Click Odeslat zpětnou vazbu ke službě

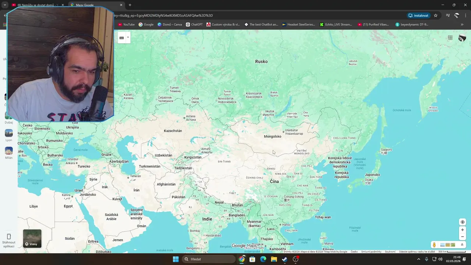417,252
